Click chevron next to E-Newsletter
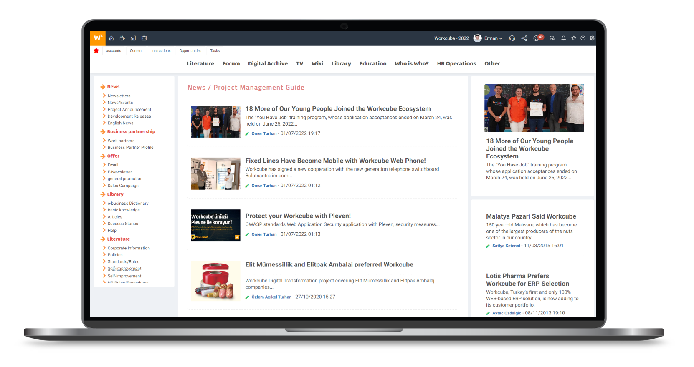Screen dimensions: 694x367 104,172
